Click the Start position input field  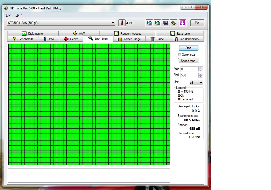click(189, 69)
